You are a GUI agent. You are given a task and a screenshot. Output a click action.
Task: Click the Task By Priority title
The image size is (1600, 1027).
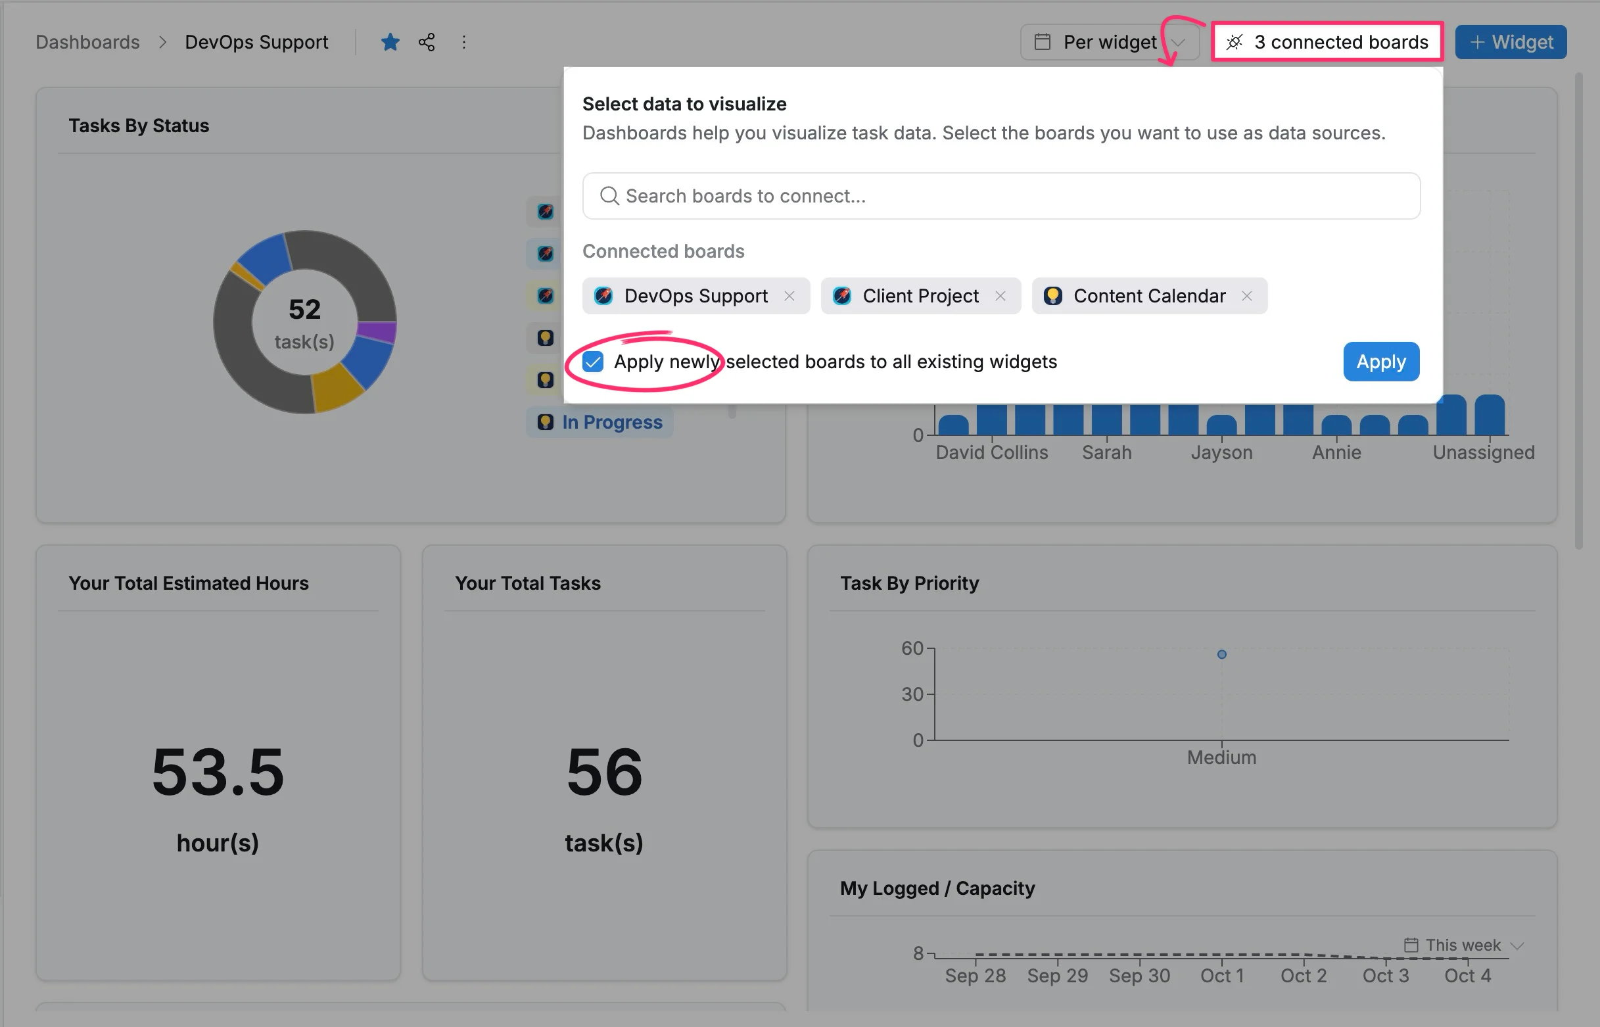click(909, 583)
